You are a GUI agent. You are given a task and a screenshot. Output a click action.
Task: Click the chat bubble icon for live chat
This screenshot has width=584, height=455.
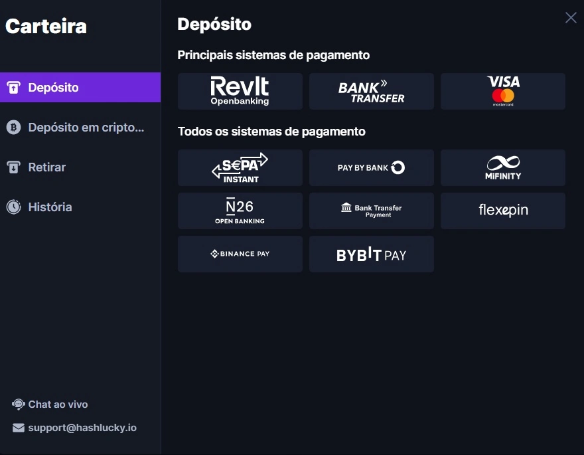pyautogui.click(x=19, y=403)
